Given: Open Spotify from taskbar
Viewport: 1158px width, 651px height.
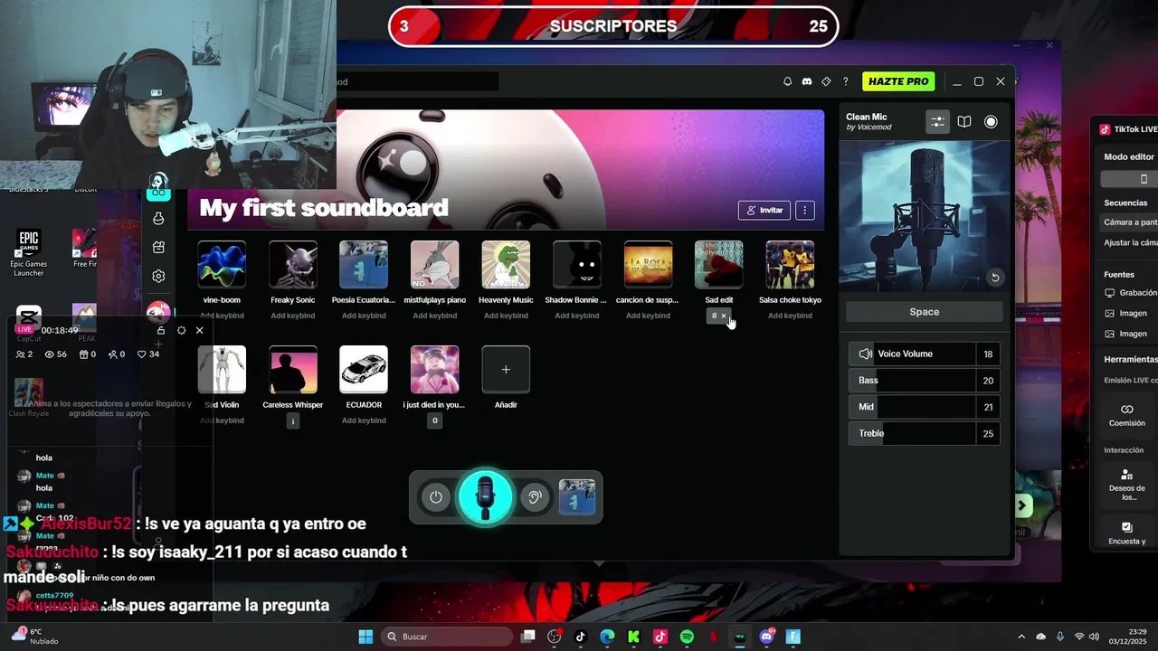Looking at the screenshot, I should (x=687, y=637).
